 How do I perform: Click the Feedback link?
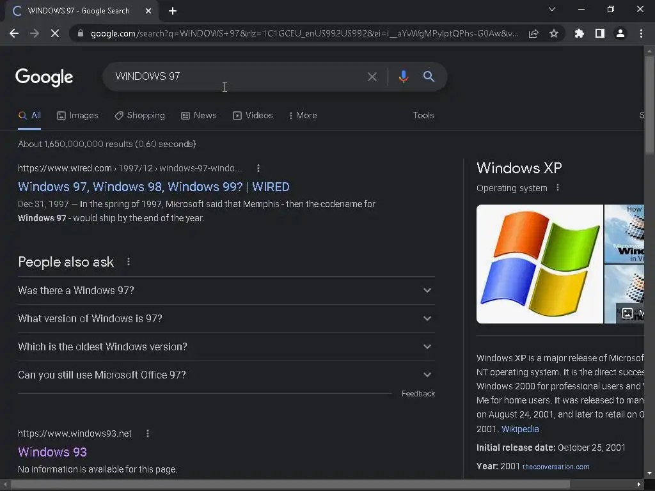(x=418, y=394)
